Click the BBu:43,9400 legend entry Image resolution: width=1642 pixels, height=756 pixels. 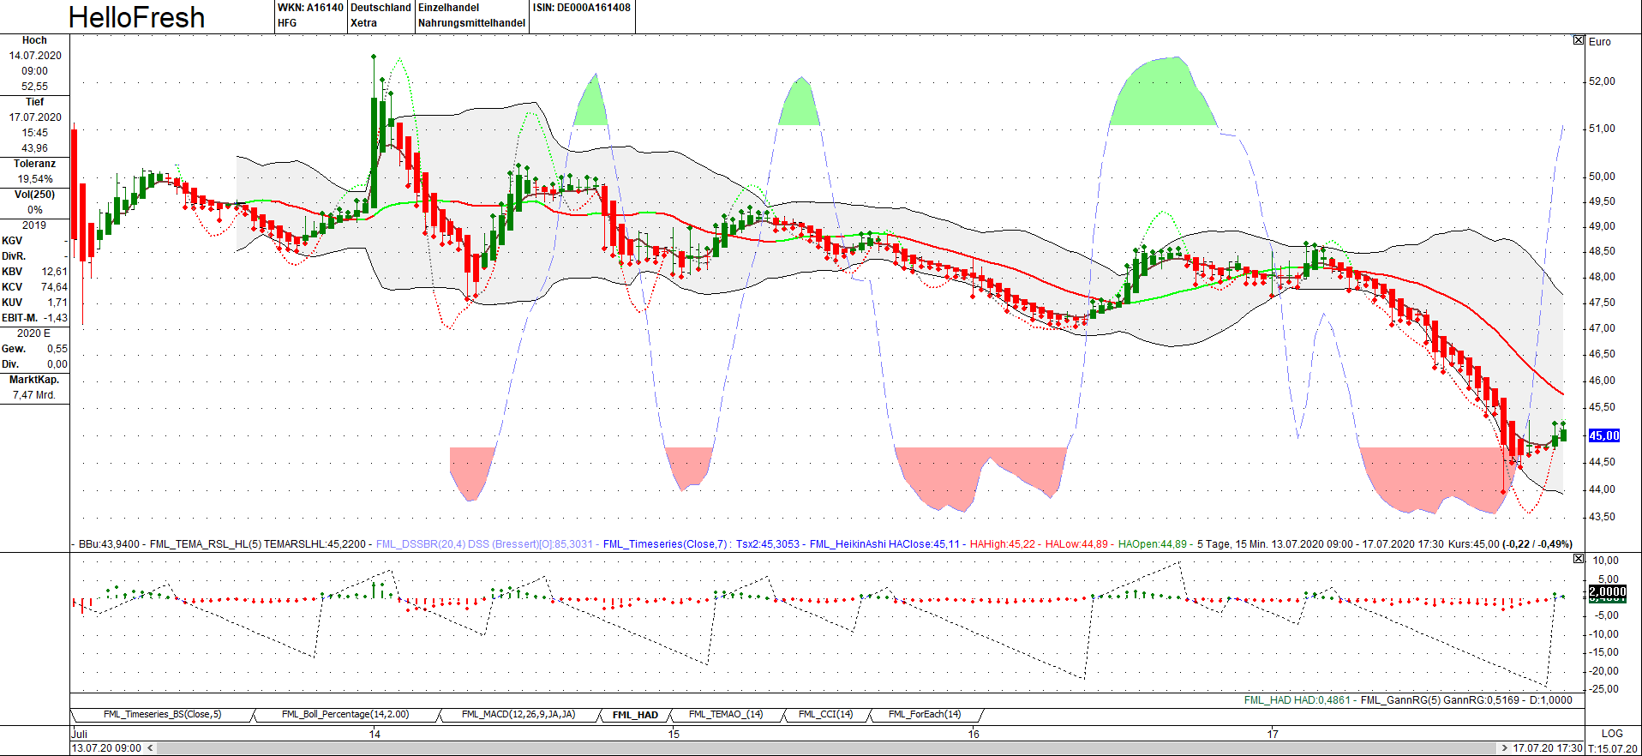point(109,544)
